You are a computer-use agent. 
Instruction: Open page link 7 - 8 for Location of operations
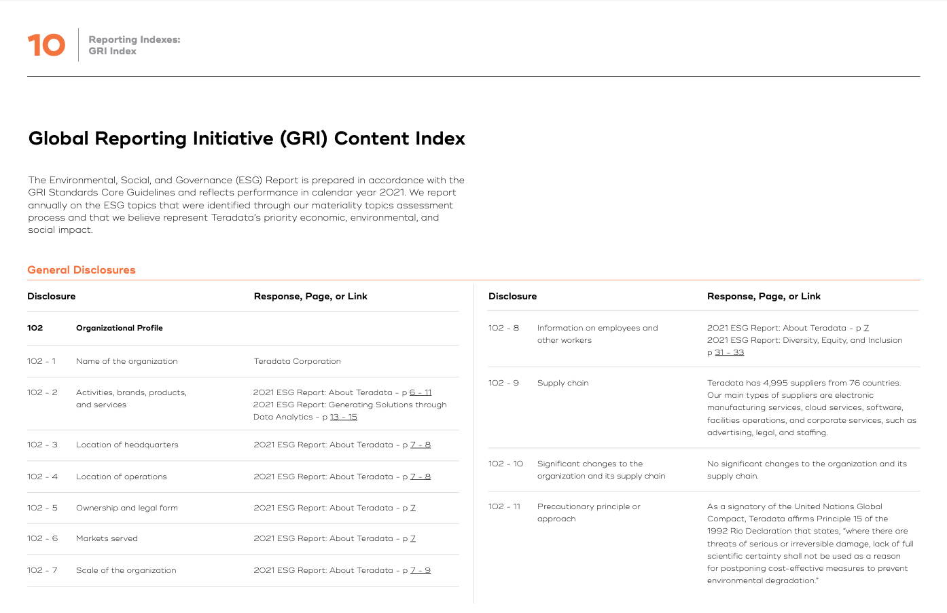pyautogui.click(x=421, y=477)
